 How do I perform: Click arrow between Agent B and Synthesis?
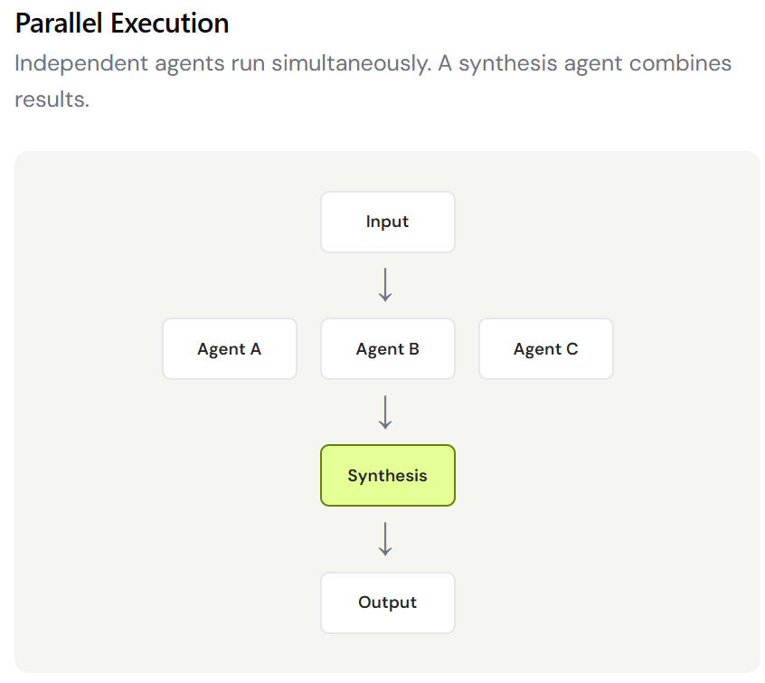[385, 412]
